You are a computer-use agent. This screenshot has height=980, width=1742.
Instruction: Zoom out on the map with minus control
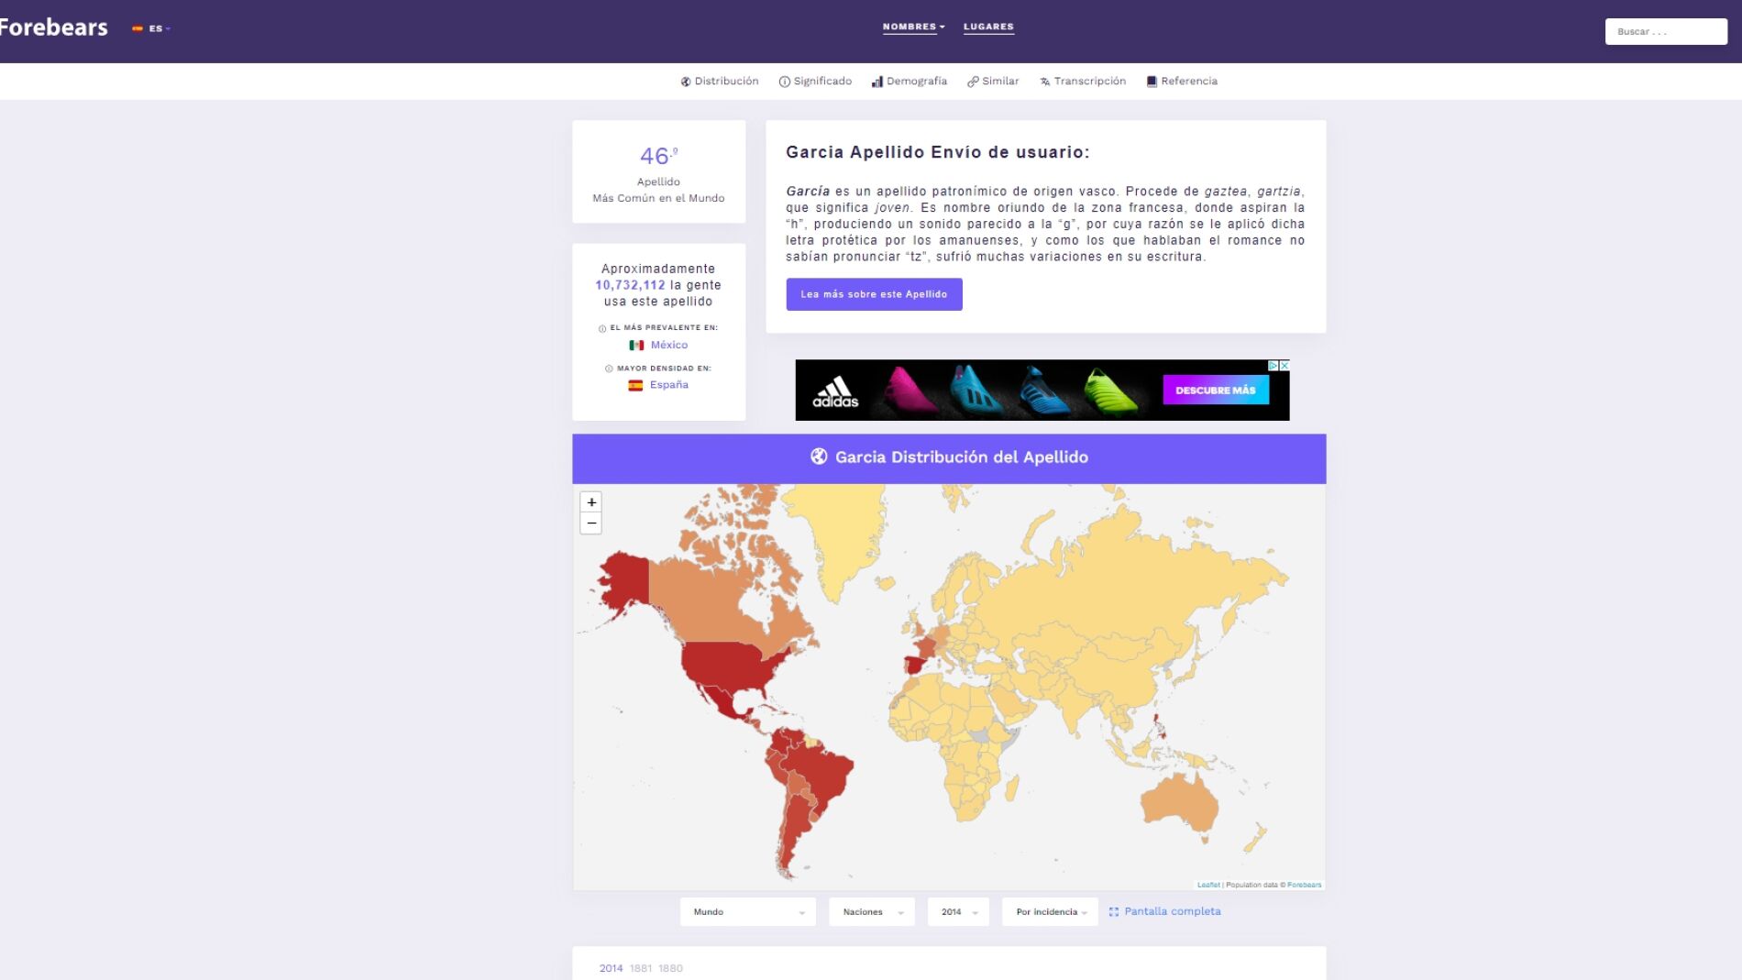click(x=591, y=523)
